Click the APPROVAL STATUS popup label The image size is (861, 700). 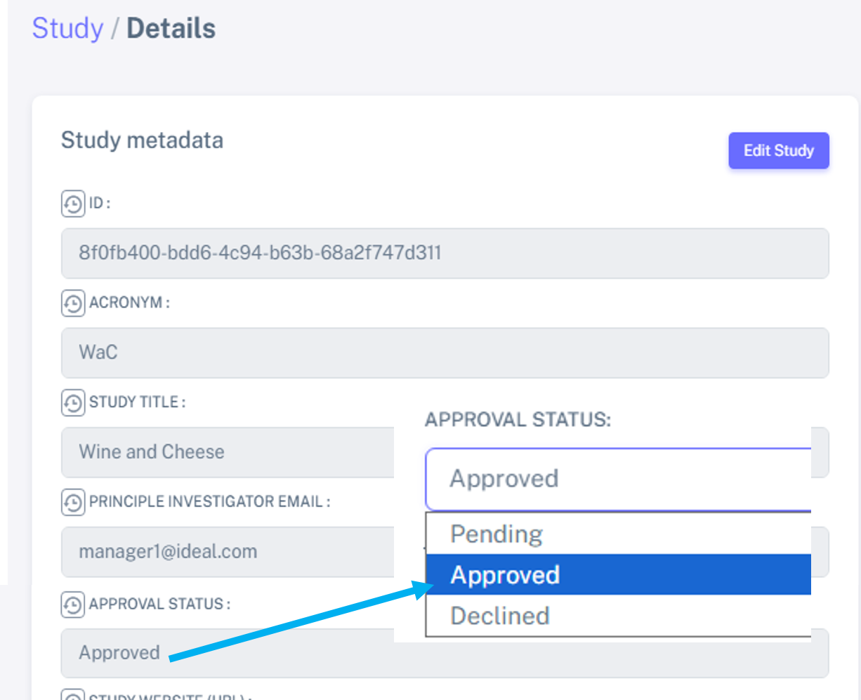[x=518, y=420]
